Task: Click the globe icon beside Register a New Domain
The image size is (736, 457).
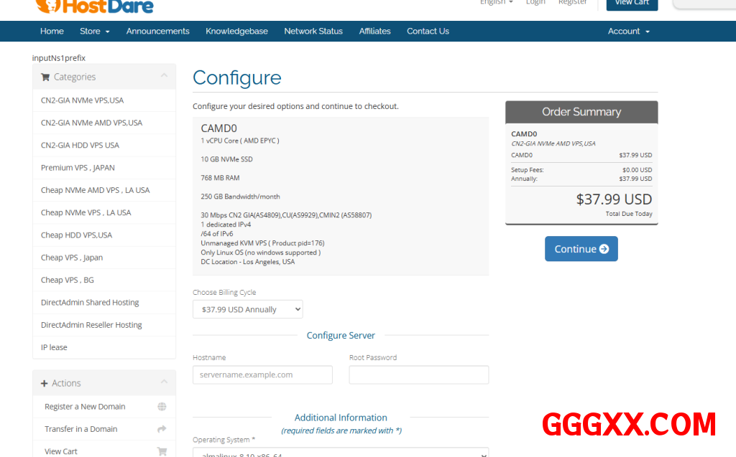Action: coord(162,407)
